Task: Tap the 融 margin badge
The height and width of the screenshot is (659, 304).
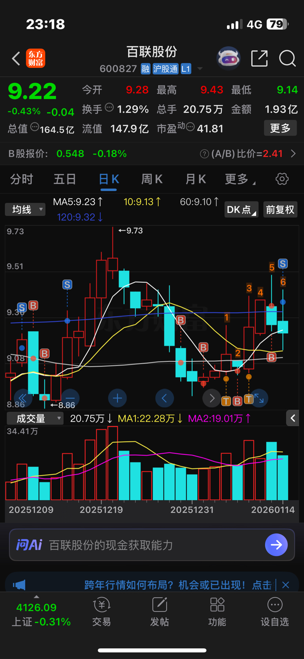Action: click(146, 69)
